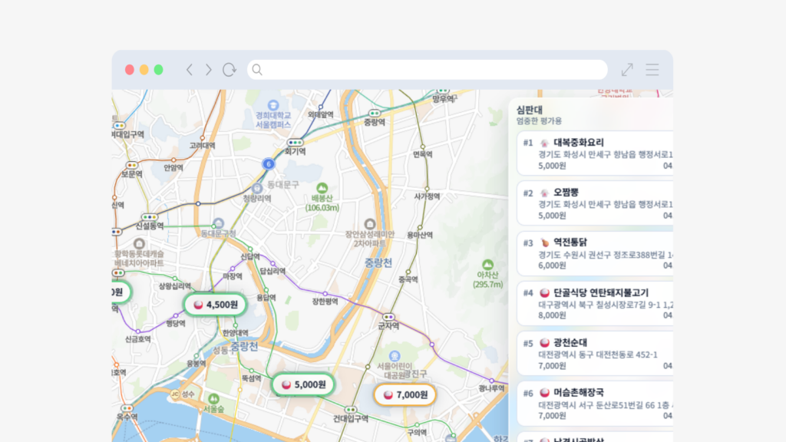Click the expand fullscreen arrow icon
This screenshot has width=786, height=442.
[627, 70]
